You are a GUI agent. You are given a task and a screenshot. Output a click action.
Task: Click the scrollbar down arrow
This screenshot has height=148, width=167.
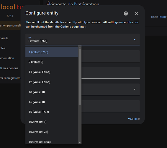80,142
